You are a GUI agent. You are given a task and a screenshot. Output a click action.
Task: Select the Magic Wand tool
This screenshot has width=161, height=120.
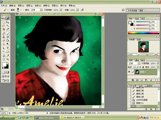tap(8, 26)
